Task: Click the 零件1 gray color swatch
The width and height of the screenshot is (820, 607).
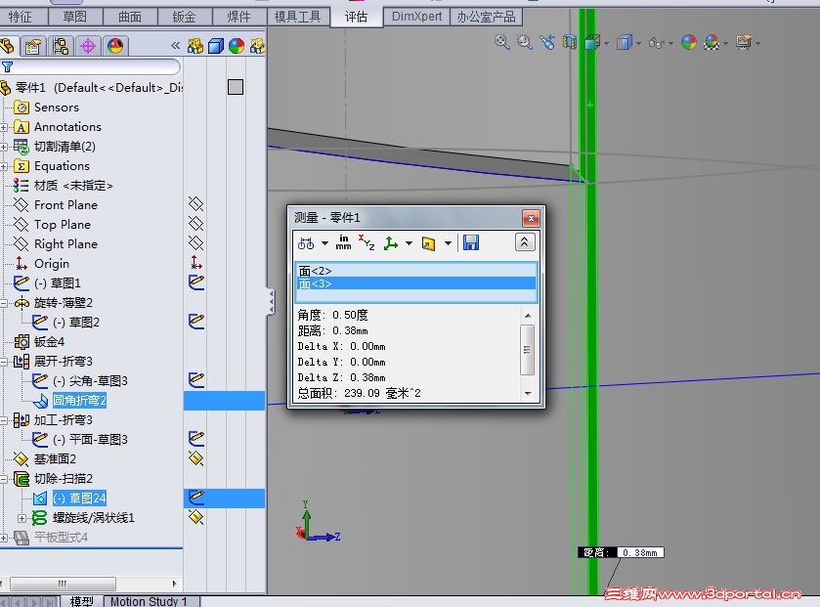Action: click(236, 87)
